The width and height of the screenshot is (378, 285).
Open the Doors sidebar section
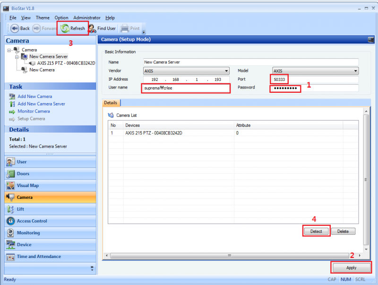pos(23,174)
